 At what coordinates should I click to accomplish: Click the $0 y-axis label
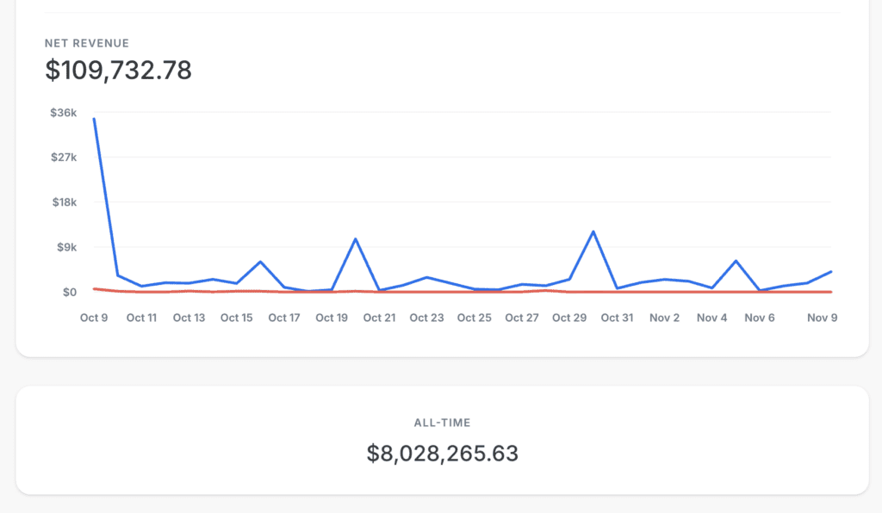click(x=69, y=292)
